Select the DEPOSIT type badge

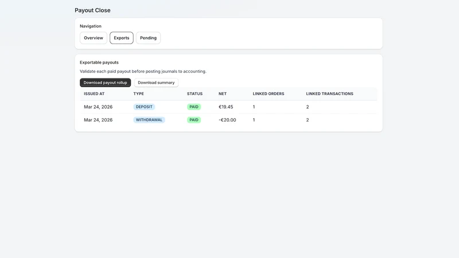[x=144, y=107]
